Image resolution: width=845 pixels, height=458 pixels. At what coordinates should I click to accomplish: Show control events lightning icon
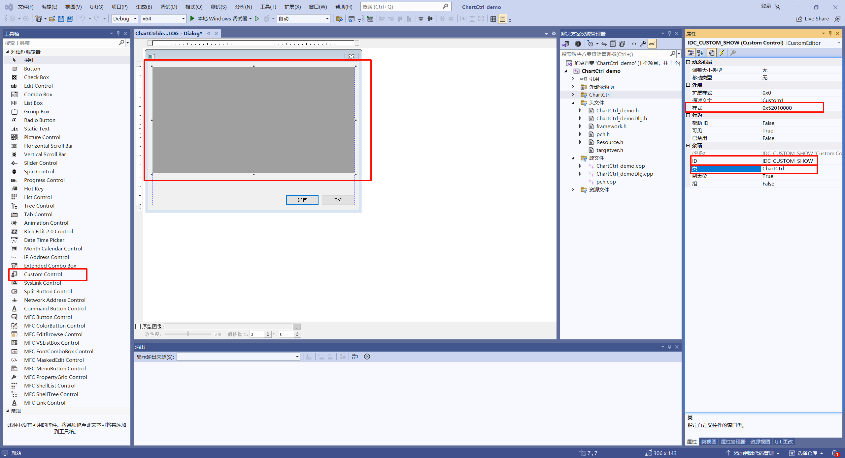pyautogui.click(x=722, y=53)
